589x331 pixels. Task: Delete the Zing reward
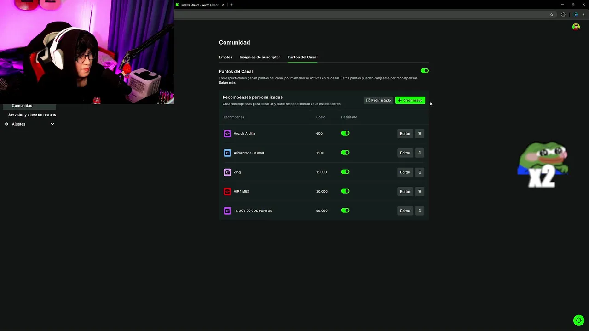click(419, 172)
